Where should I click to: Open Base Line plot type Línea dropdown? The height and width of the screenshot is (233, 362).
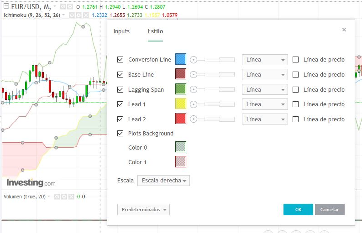point(265,74)
